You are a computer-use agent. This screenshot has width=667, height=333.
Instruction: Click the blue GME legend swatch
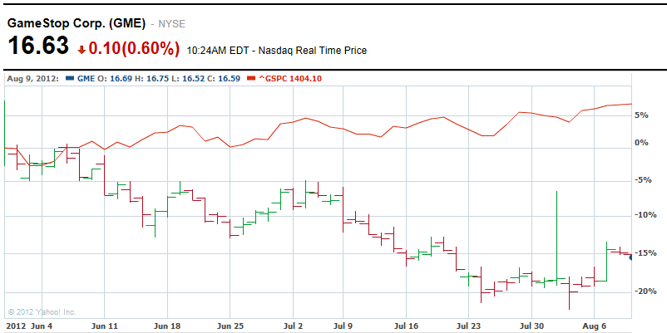coord(70,79)
